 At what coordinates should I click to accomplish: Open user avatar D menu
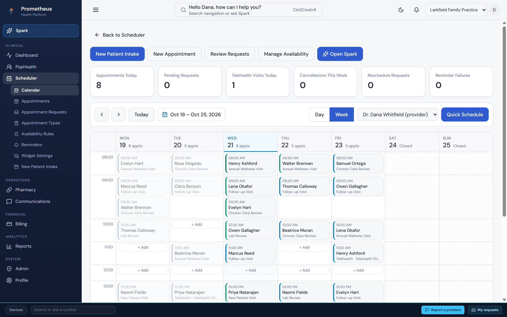click(494, 10)
